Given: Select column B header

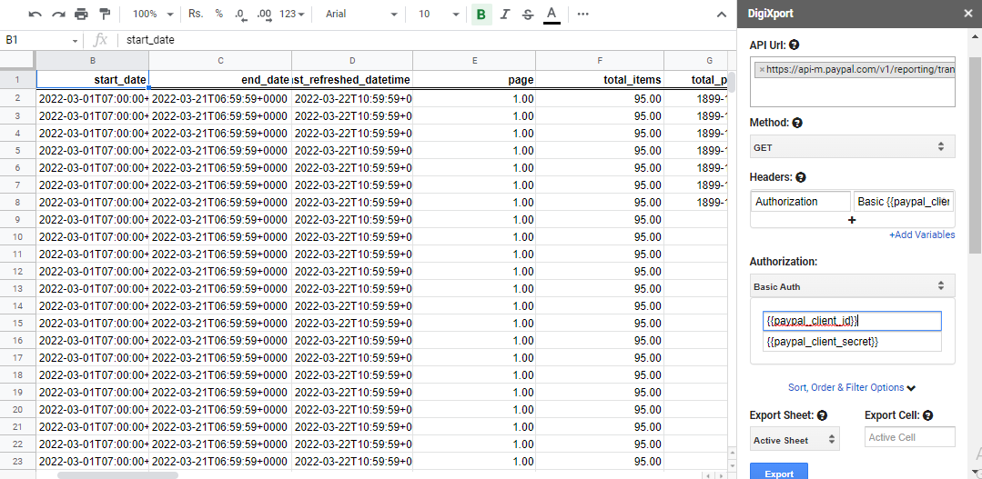Looking at the screenshot, I should (x=93, y=61).
